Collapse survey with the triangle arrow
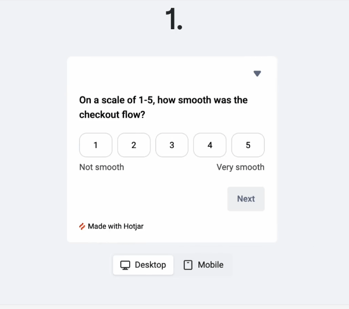 (257, 74)
